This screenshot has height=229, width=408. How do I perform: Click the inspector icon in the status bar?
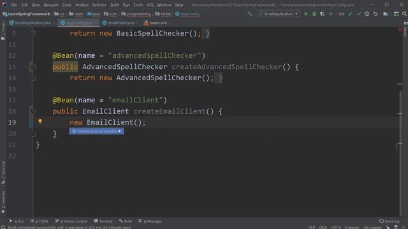(396, 227)
